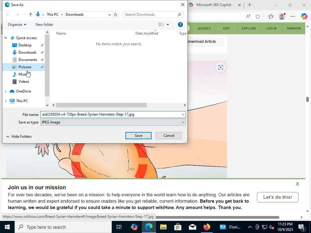The width and height of the screenshot is (311, 233).
Task: Sort by the Name column header
Action: click(61, 33)
